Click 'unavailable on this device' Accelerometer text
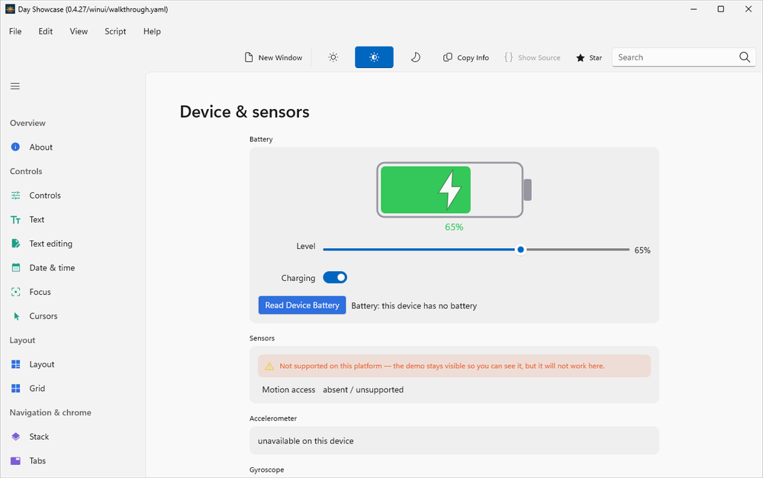 [306, 441]
